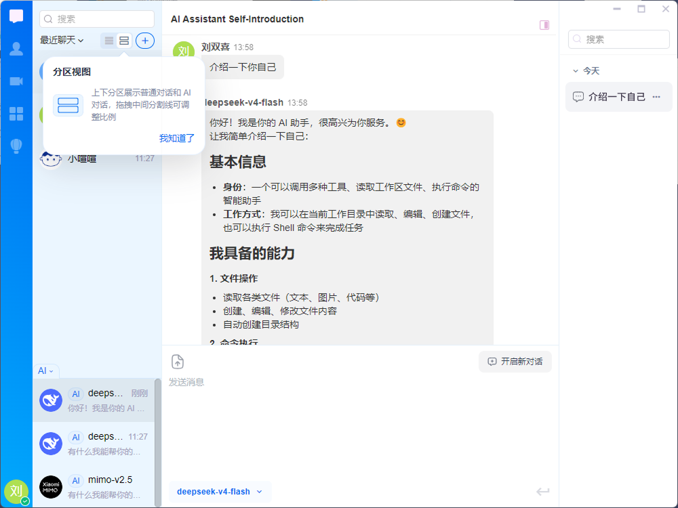
Task: Click the AI chat list scrollbar
Action: coord(158,441)
